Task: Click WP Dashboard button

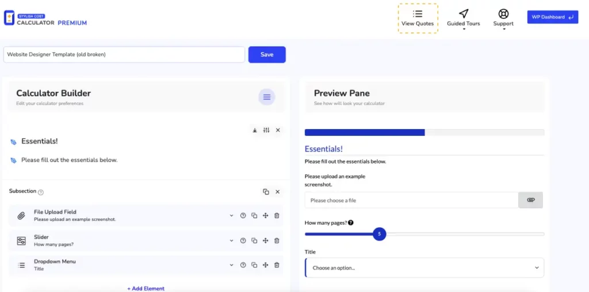Action: pos(553,17)
